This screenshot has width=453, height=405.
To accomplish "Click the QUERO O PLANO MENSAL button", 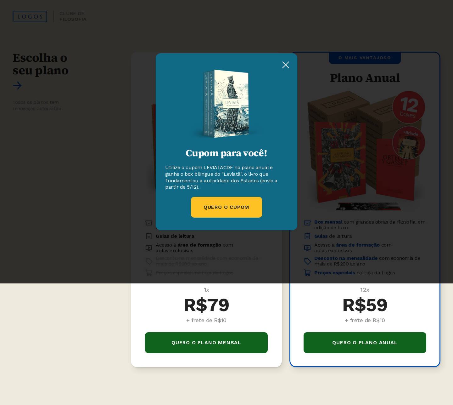I will [206, 343].
